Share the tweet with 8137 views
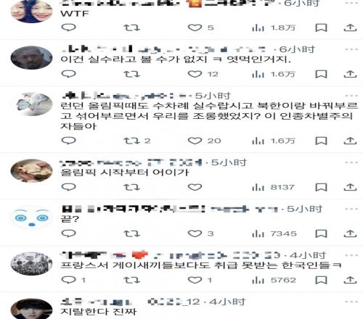363x319 pixels. point(350,187)
